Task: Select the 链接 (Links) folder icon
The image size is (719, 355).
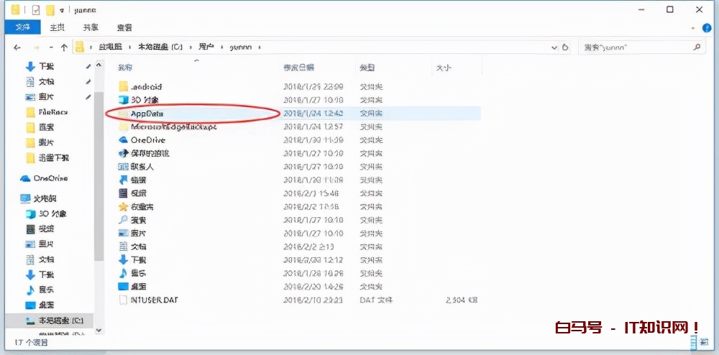Action: click(x=123, y=180)
